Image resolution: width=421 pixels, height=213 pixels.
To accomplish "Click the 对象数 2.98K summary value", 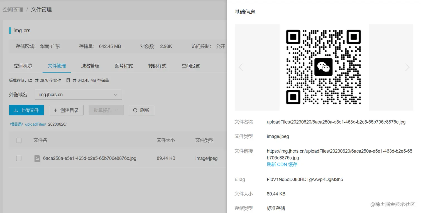I will pyautogui.click(x=166, y=46).
